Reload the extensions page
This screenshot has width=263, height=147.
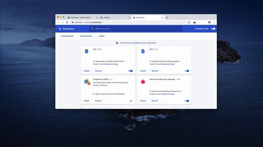67,22
